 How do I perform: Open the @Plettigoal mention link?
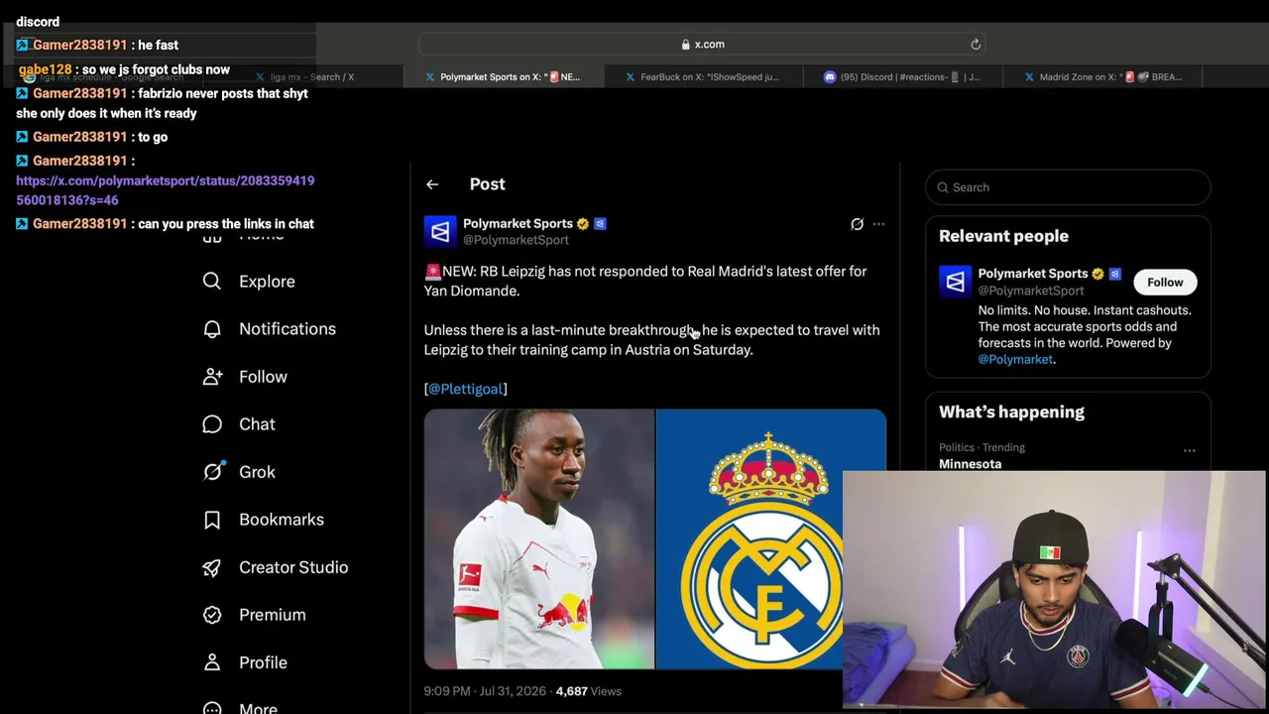coord(466,389)
